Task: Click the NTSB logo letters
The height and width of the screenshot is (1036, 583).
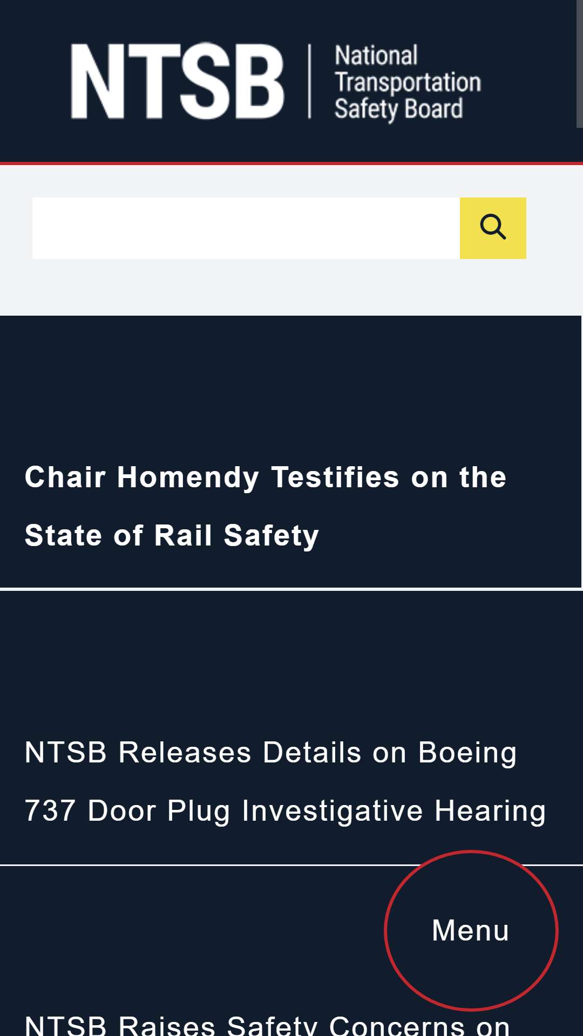Action: [178, 81]
